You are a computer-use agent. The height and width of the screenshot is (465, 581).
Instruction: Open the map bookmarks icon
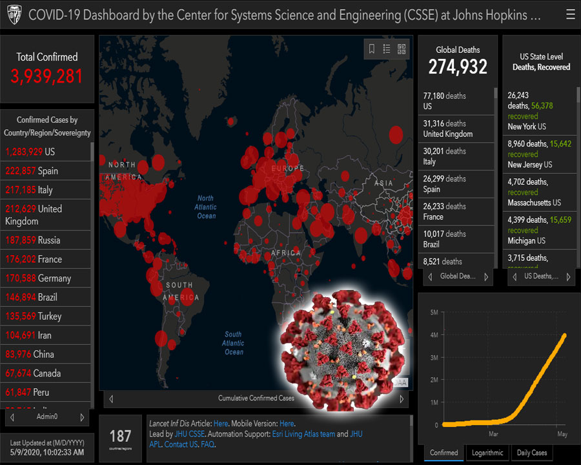point(372,48)
